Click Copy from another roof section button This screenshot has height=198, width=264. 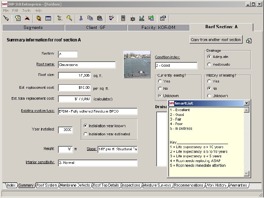point(216,40)
